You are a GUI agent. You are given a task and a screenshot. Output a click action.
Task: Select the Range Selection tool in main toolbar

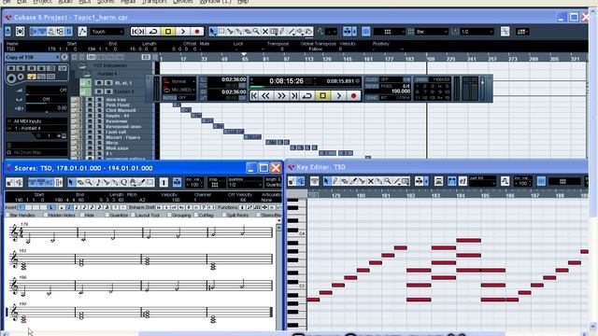(221, 32)
